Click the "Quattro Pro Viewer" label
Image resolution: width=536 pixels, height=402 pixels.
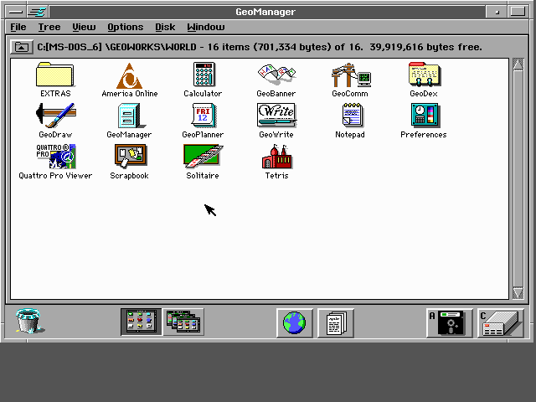pos(55,176)
